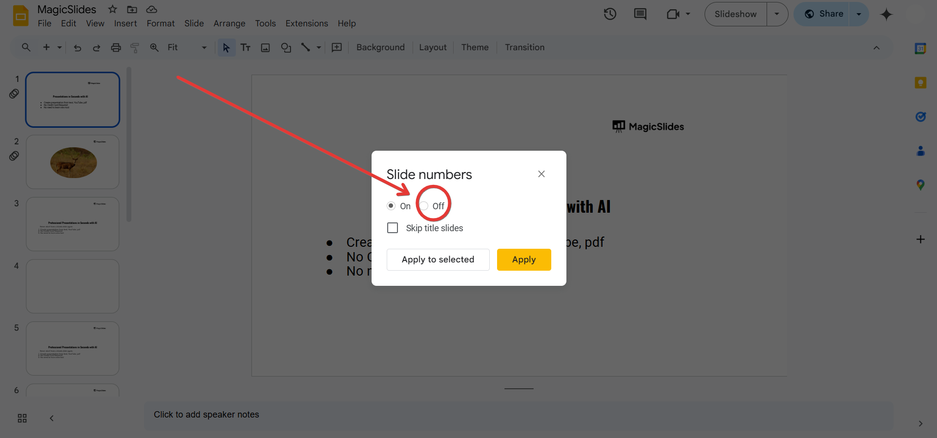Insert an image from toolbar

point(266,47)
